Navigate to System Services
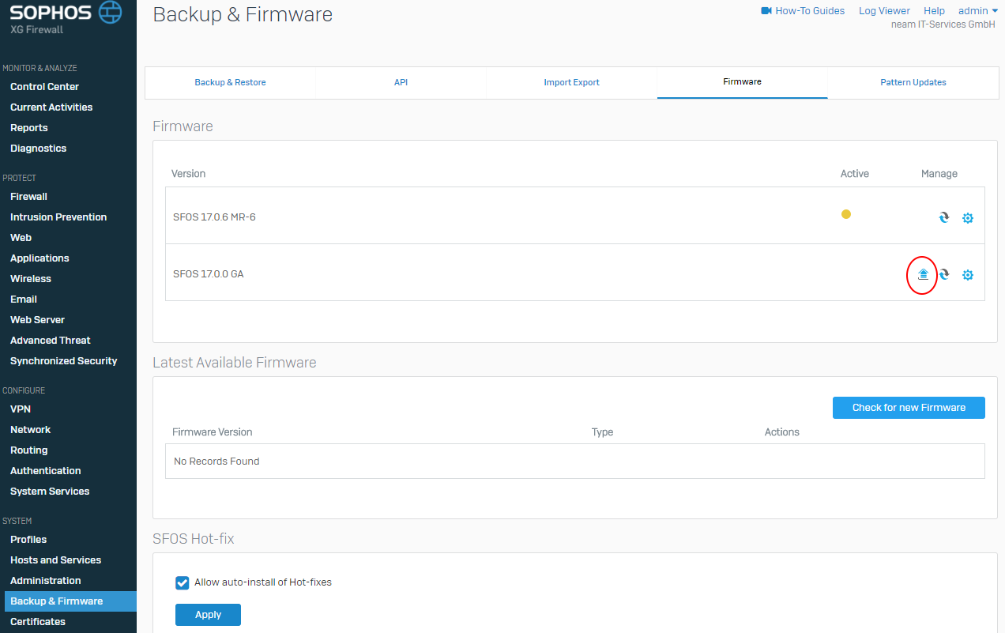 [x=50, y=492]
